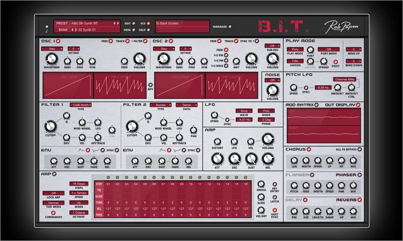Toggle main LFO SYNC button

click(x=227, y=119)
